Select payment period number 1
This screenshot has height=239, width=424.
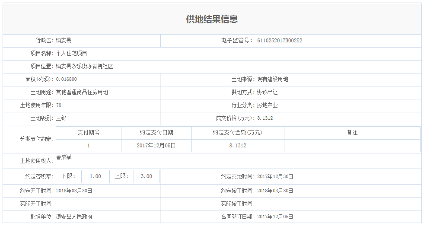click(x=89, y=146)
